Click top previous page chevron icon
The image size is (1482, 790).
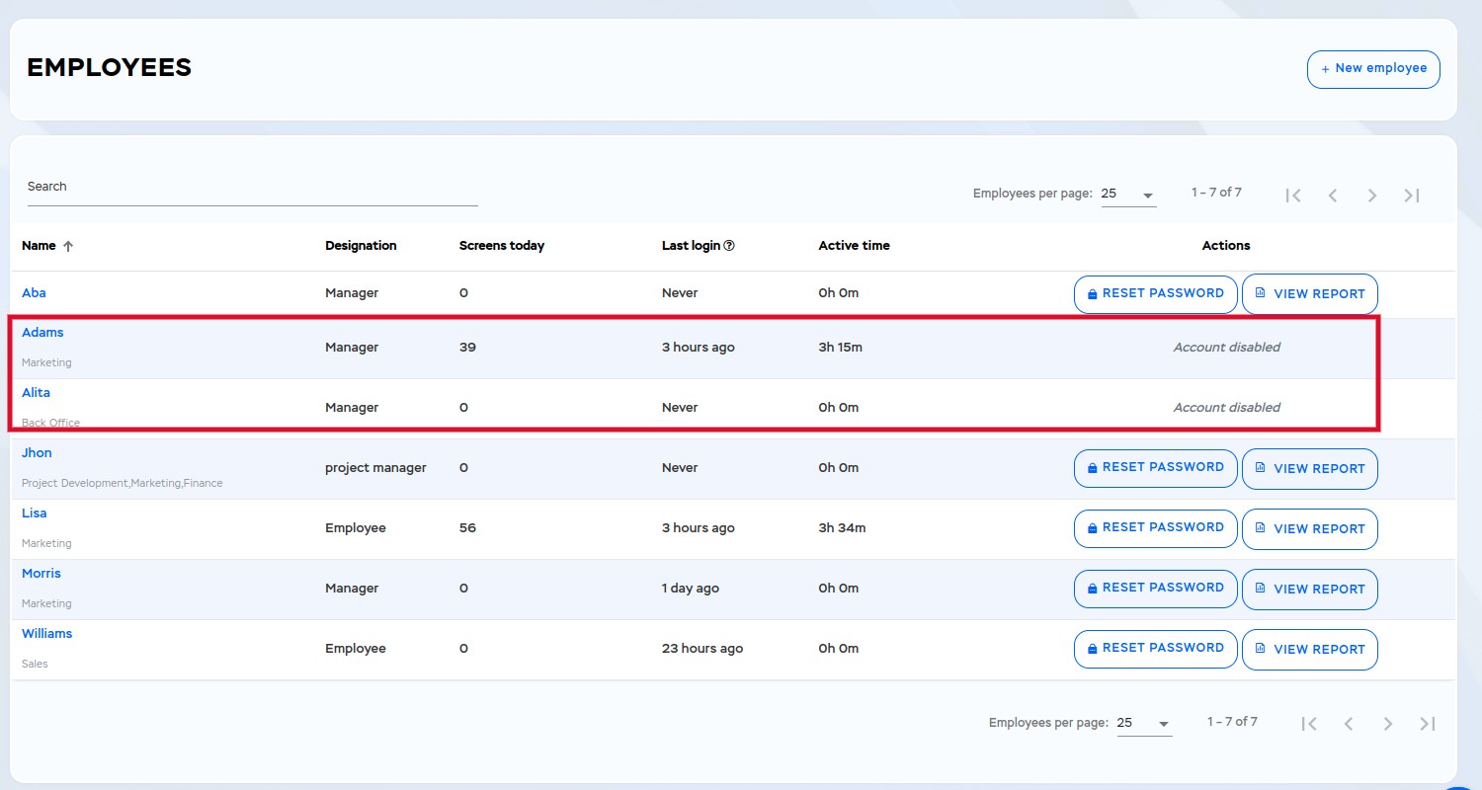click(x=1333, y=196)
